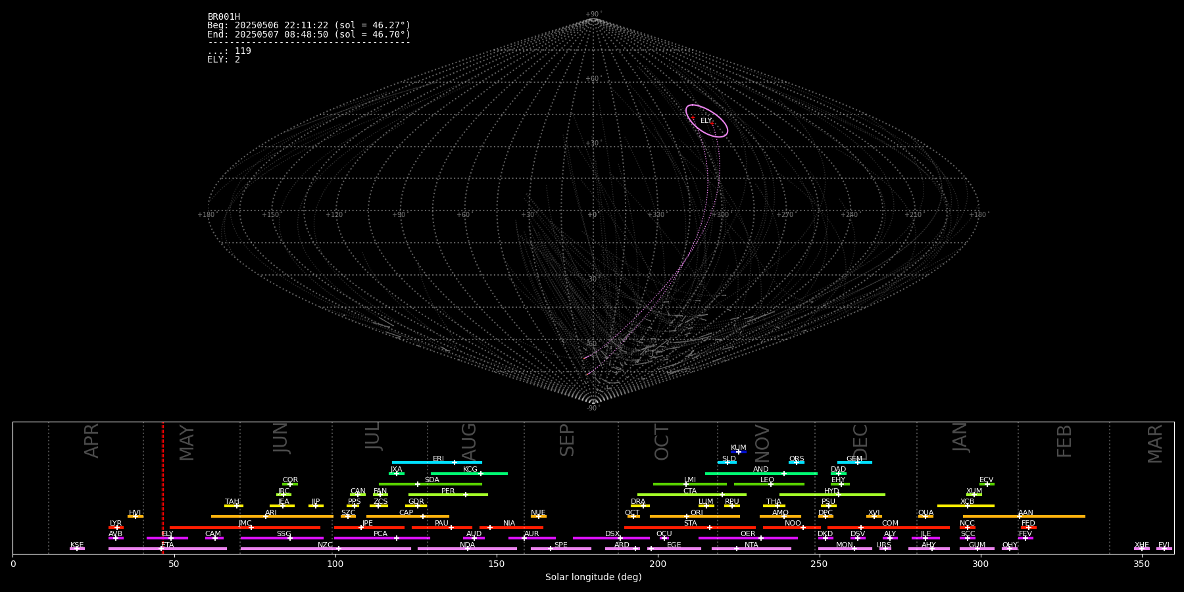Screen dimensions: 1184x592
Task: Click the +90 declination label at map top
Action: point(593,14)
